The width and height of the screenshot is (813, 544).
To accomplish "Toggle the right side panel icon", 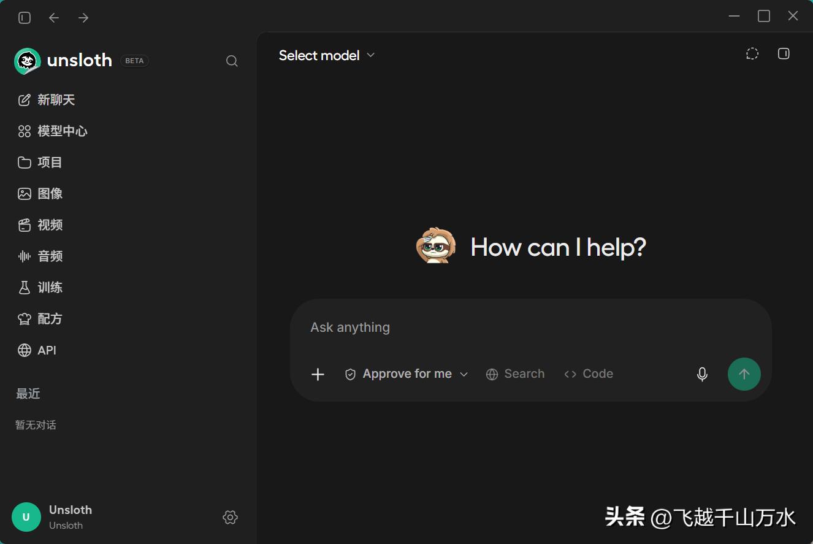I will 784,54.
